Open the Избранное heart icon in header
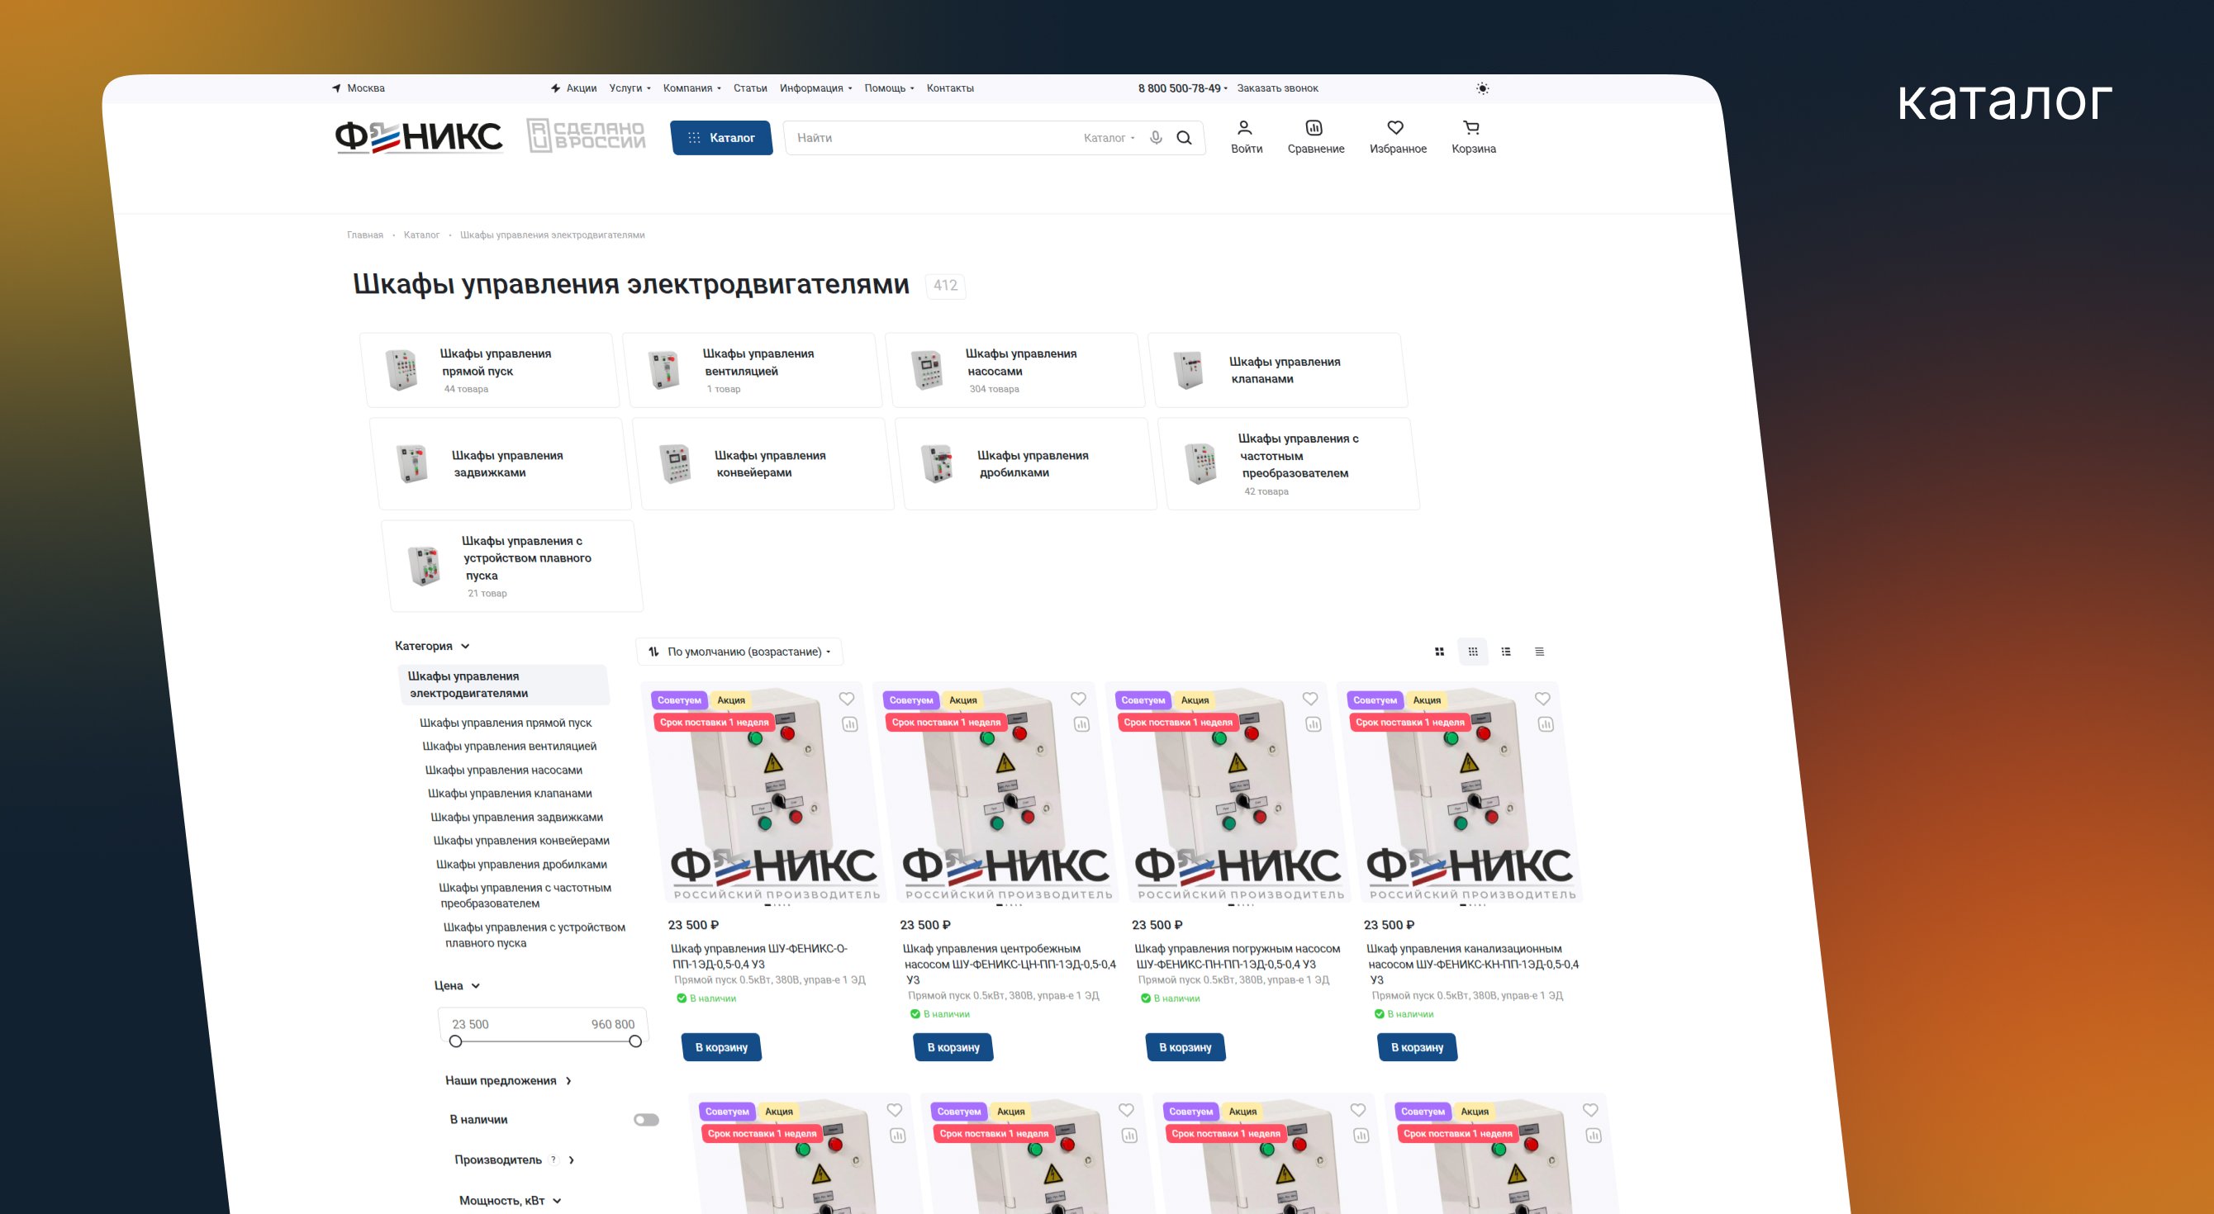This screenshot has height=1214, width=2214. (x=1395, y=128)
